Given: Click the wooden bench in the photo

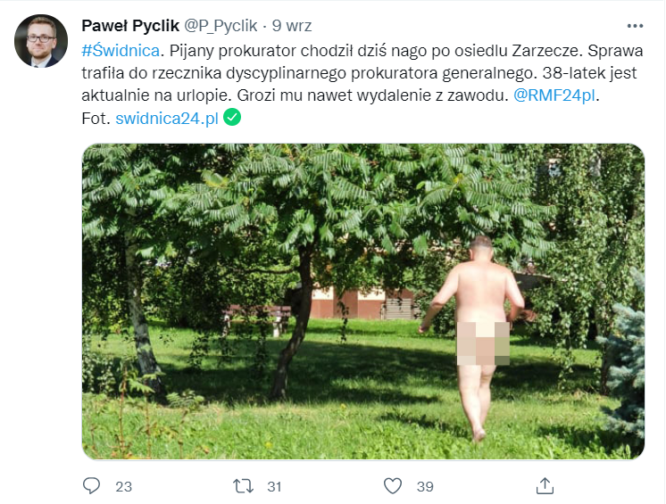Looking at the screenshot, I should tap(258, 319).
